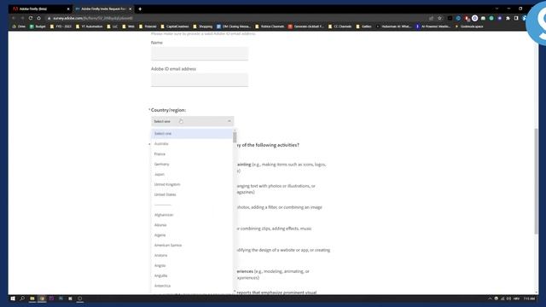Open the CC Channels bookmarks folder
The height and width of the screenshot is (307, 546).
pyautogui.click(x=340, y=26)
